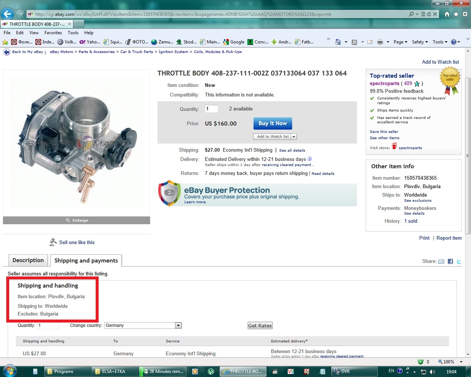Enlarge the throttle body product image
Image resolution: width=471 pixels, height=377 pixels.
(77, 220)
